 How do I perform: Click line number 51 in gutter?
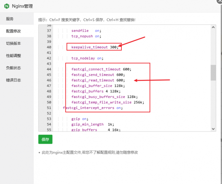click(49, 108)
